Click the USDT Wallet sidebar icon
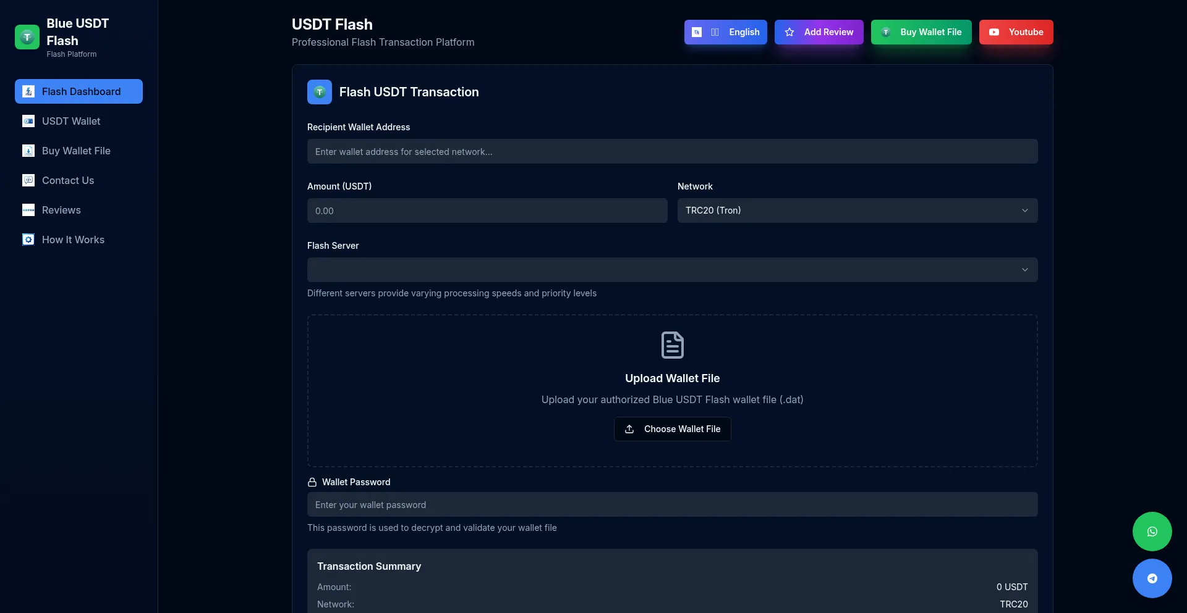 28,121
